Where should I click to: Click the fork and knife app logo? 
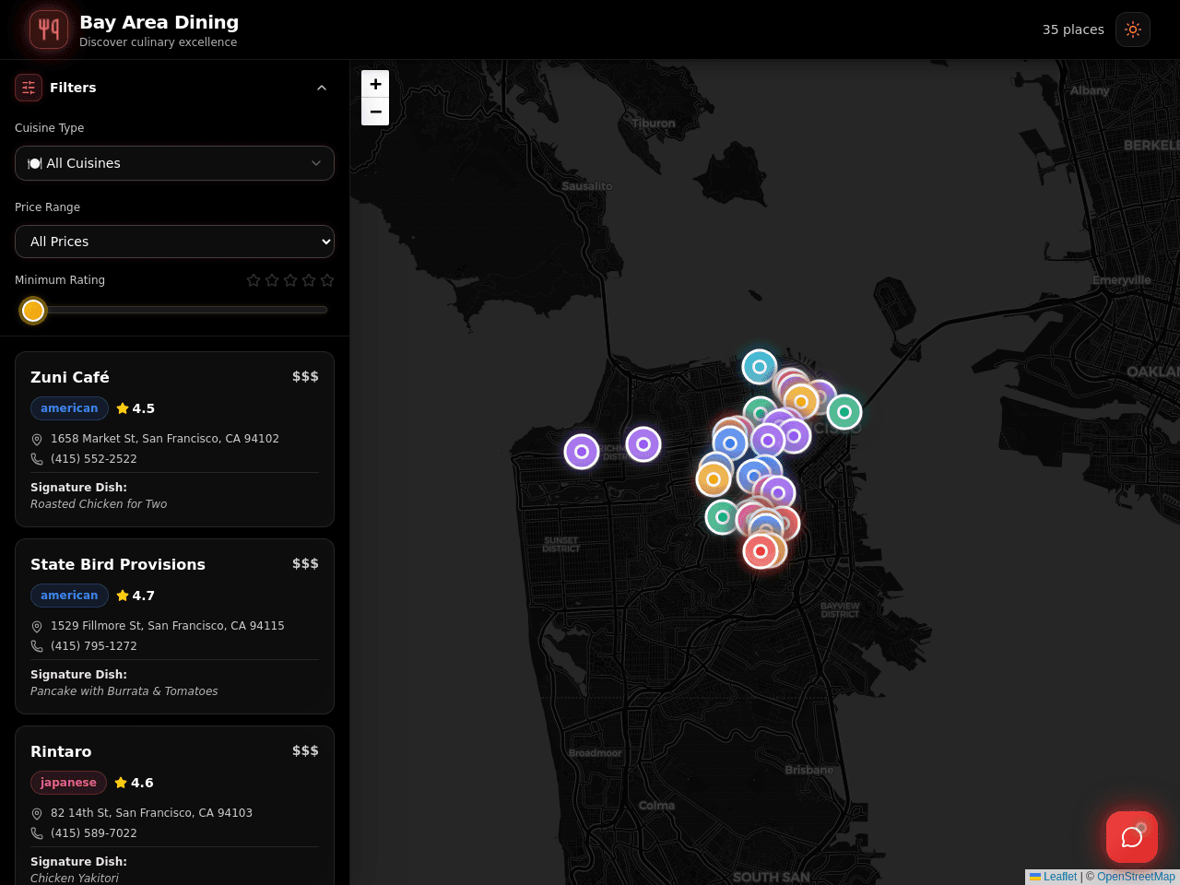[49, 29]
